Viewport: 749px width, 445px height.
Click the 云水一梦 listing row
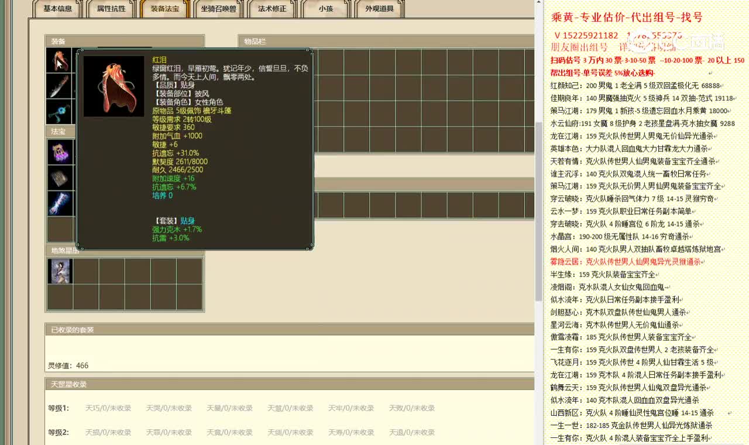(x=623, y=211)
